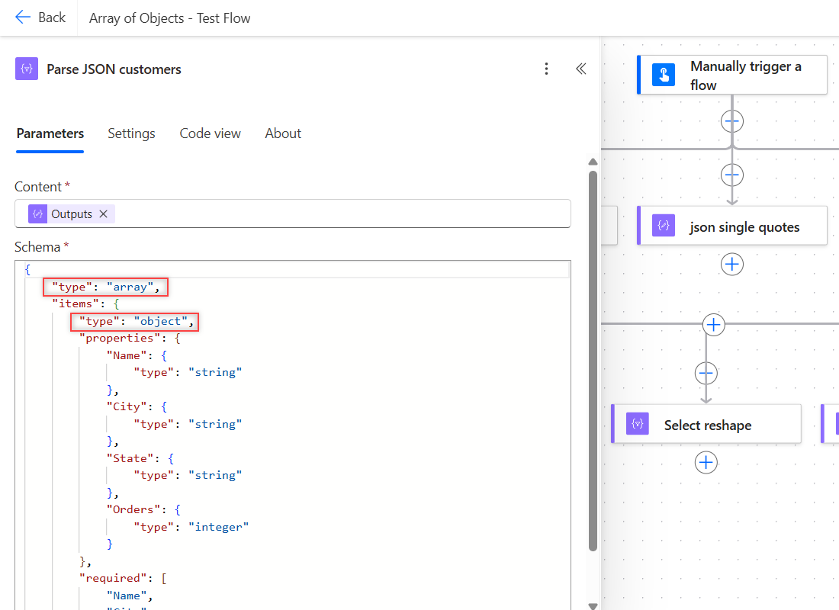Click the Select reshape action icon
Image resolution: width=839 pixels, height=610 pixels.
click(x=638, y=424)
